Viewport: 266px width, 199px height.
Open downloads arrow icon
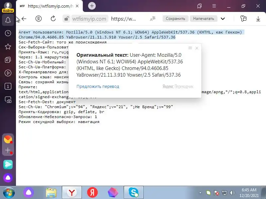click(x=258, y=19)
